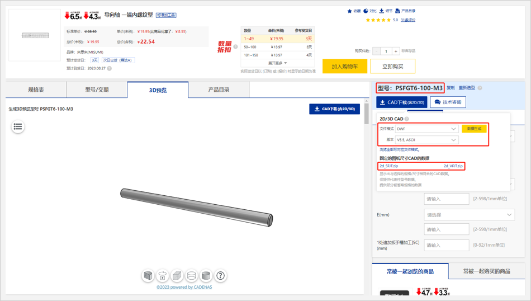The height and width of the screenshot is (301, 531).
Task: Click the help icon beside 2D/3D CAD
Action: click(407, 119)
